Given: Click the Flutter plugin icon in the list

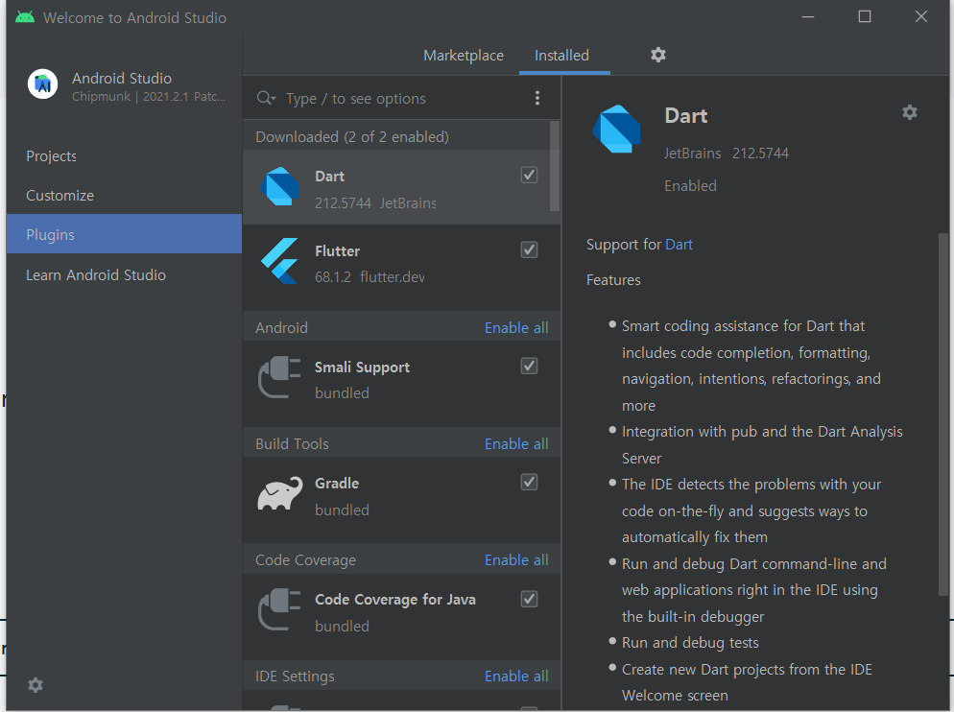Looking at the screenshot, I should pyautogui.click(x=280, y=260).
